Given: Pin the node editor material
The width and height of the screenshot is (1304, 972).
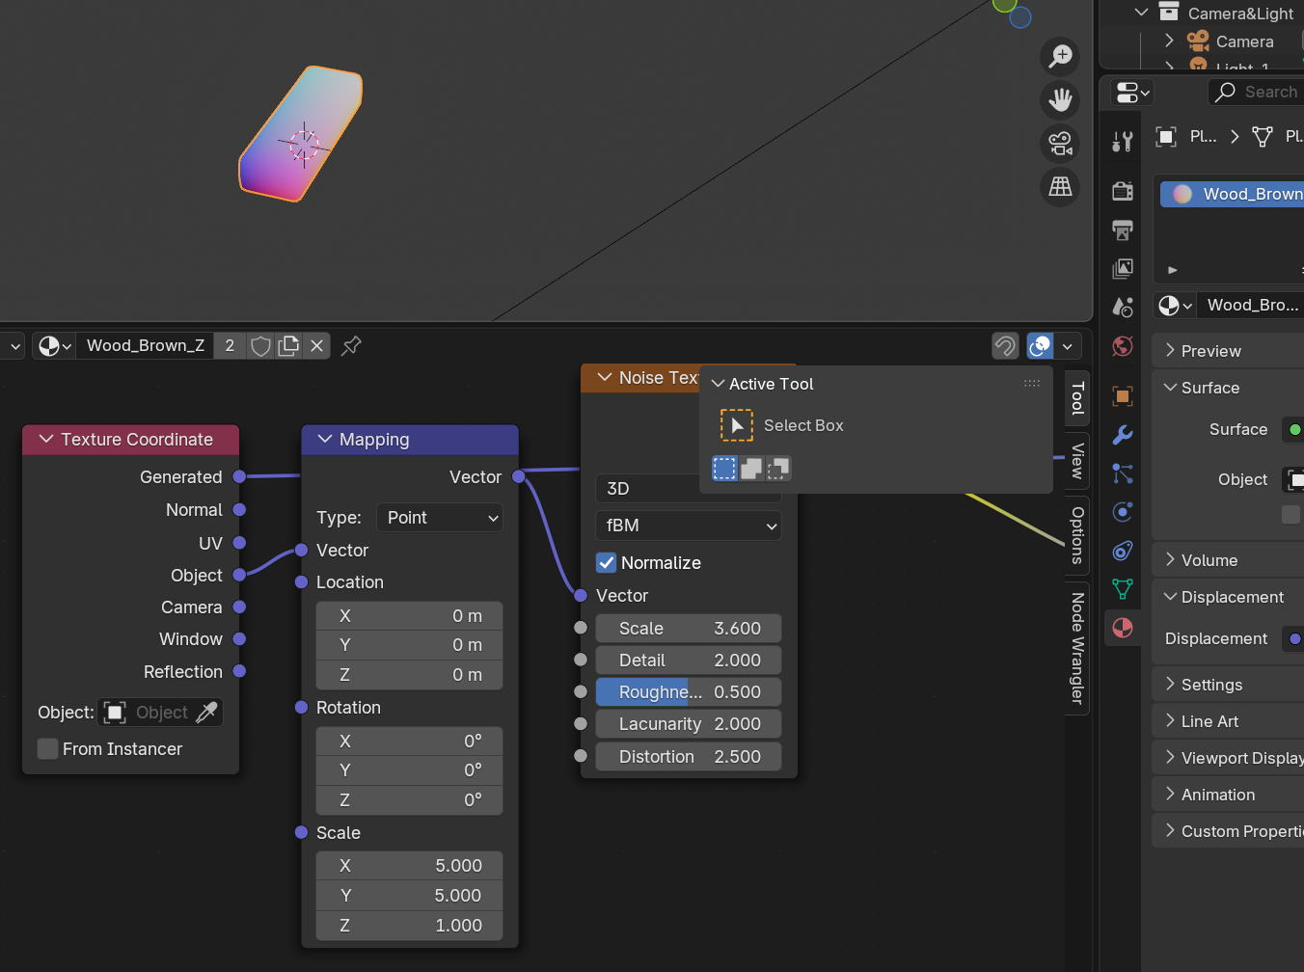Looking at the screenshot, I should (351, 345).
